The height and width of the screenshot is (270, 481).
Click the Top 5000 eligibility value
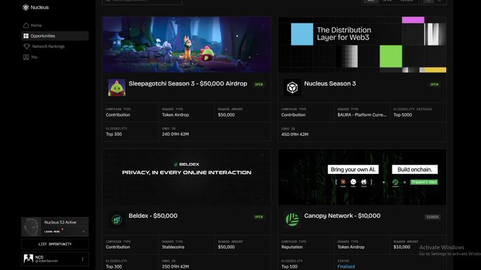(x=402, y=115)
